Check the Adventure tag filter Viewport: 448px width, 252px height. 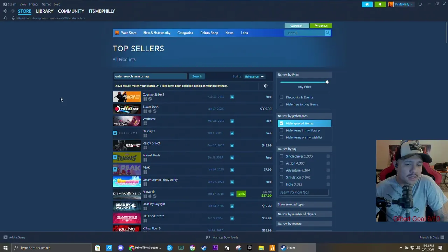click(x=281, y=170)
